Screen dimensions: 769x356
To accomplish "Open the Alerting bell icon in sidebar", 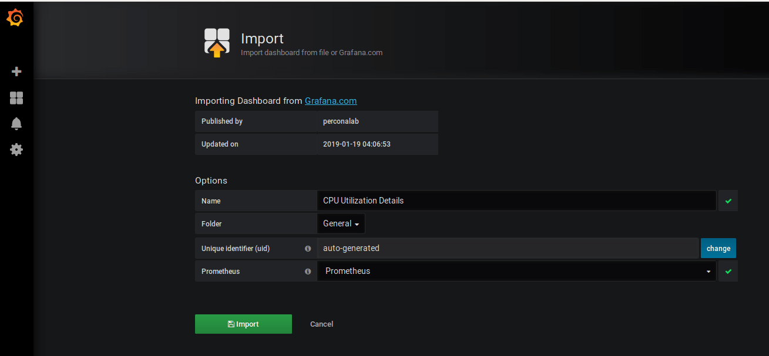I will pyautogui.click(x=16, y=123).
